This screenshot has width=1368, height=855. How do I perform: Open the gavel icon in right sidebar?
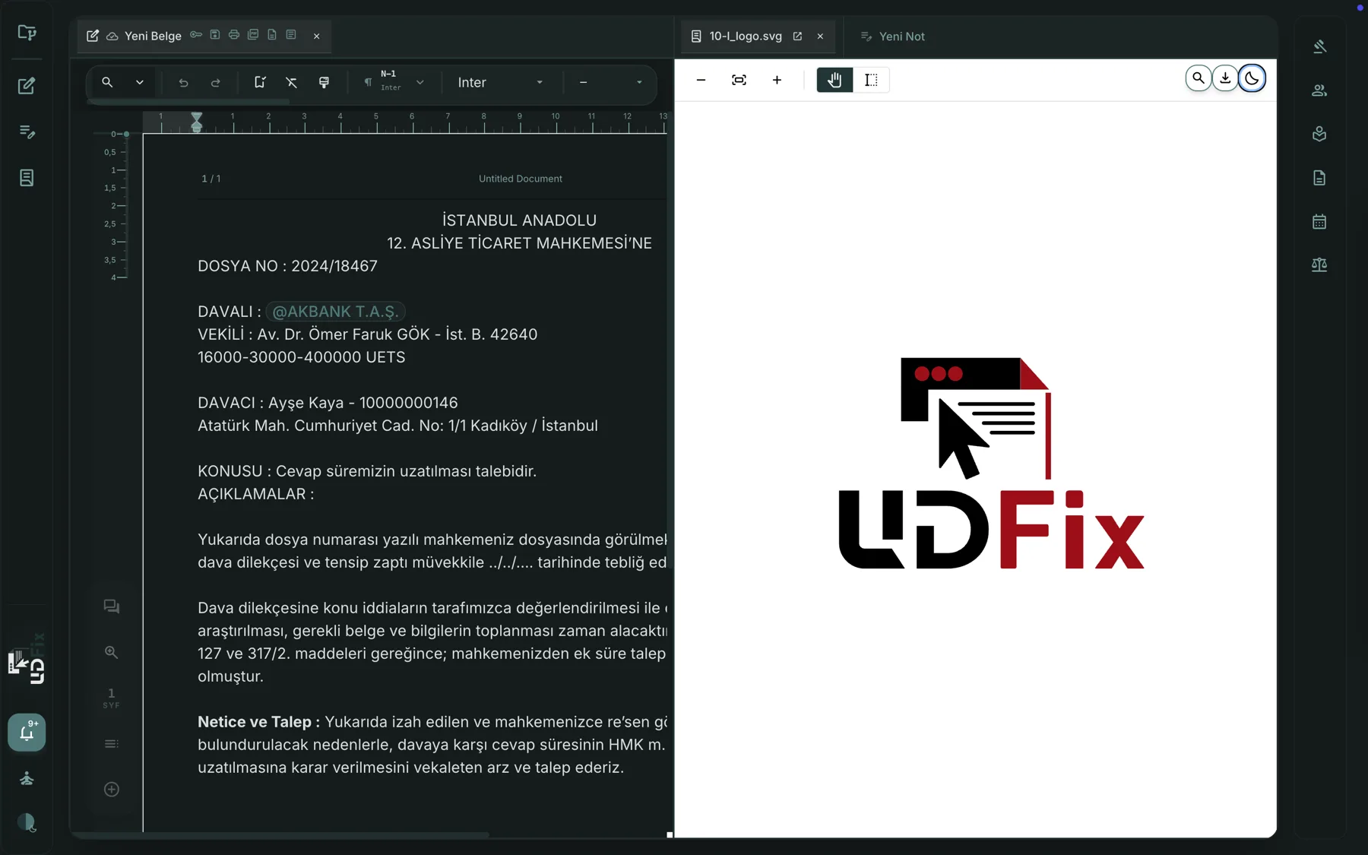point(1319,46)
